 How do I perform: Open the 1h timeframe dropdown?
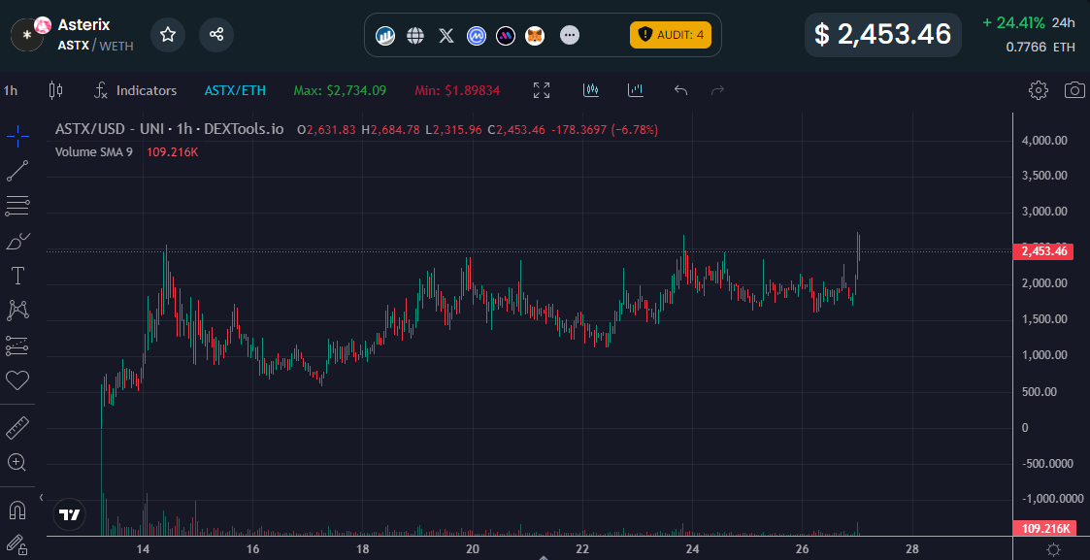pyautogui.click(x=11, y=90)
